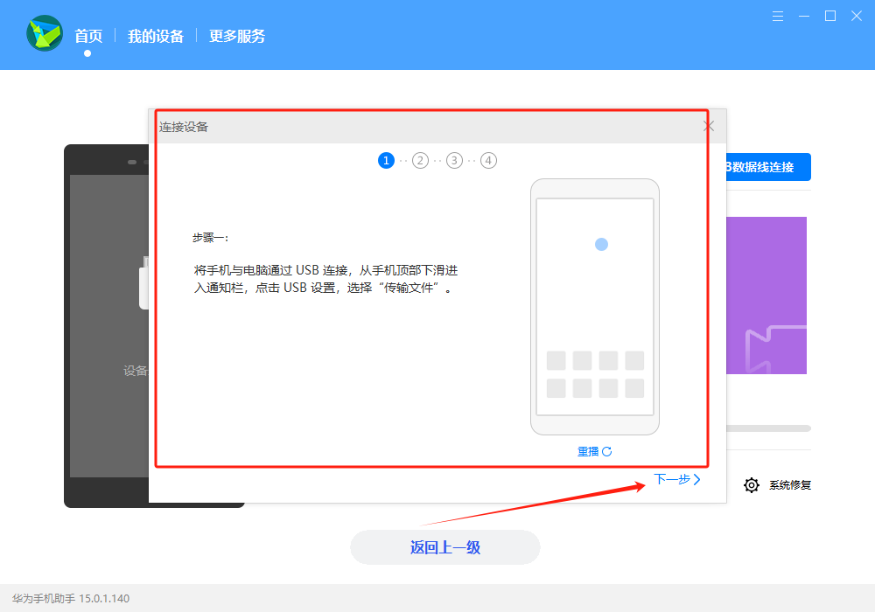This screenshot has width=875, height=612.
Task: Click the 返回上一级 button
Action: click(445, 547)
